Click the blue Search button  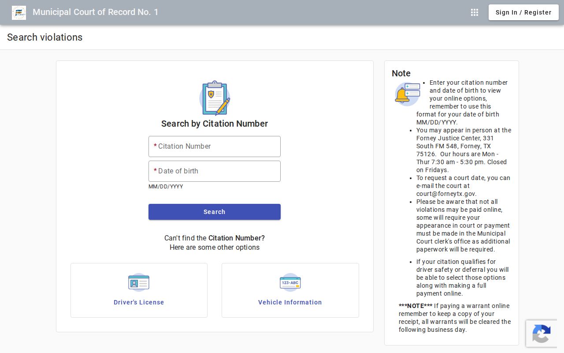click(215, 212)
